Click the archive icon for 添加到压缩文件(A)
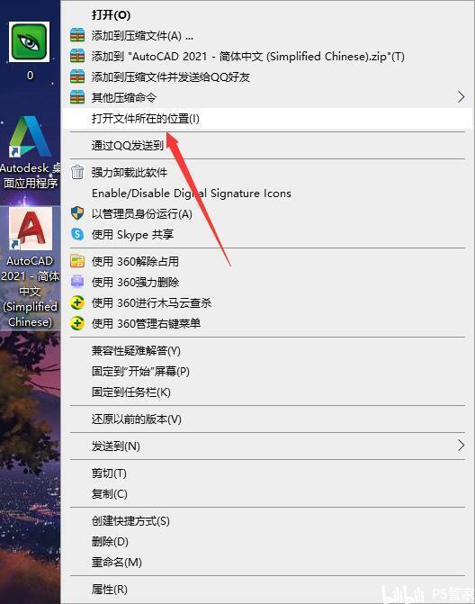 click(x=77, y=35)
